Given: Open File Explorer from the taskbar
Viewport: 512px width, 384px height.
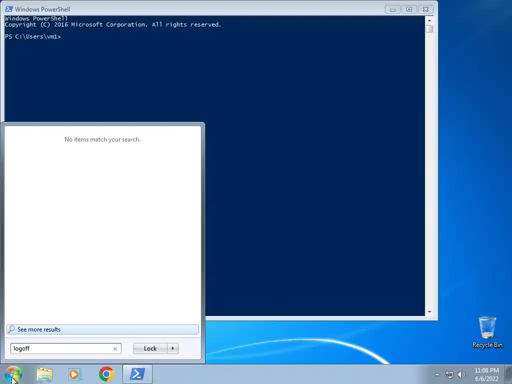Looking at the screenshot, I should [x=44, y=374].
